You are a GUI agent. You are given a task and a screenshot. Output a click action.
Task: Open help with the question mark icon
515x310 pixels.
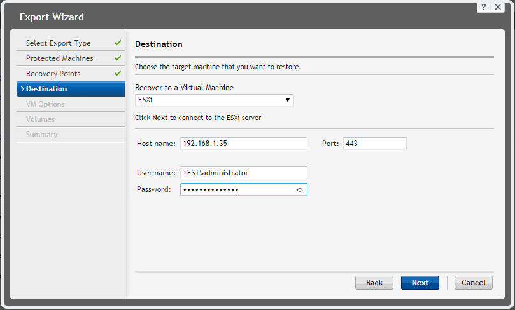(483, 7)
